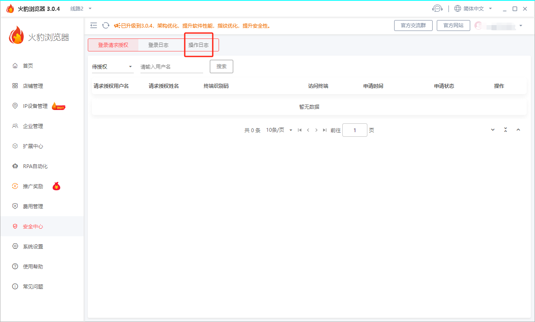
Task: Open the 官方网站 official website
Action: (x=453, y=25)
